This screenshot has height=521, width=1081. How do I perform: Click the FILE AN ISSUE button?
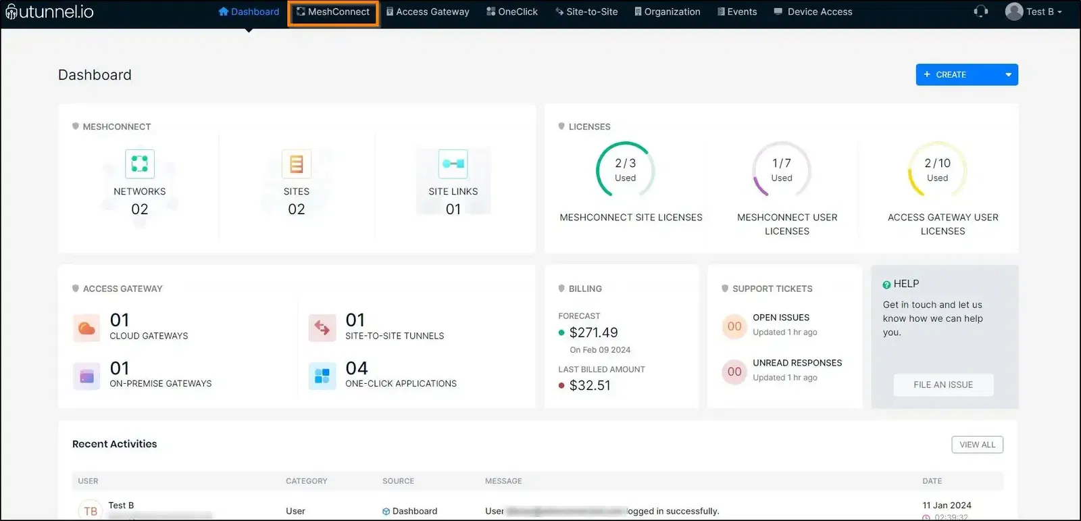click(x=944, y=384)
